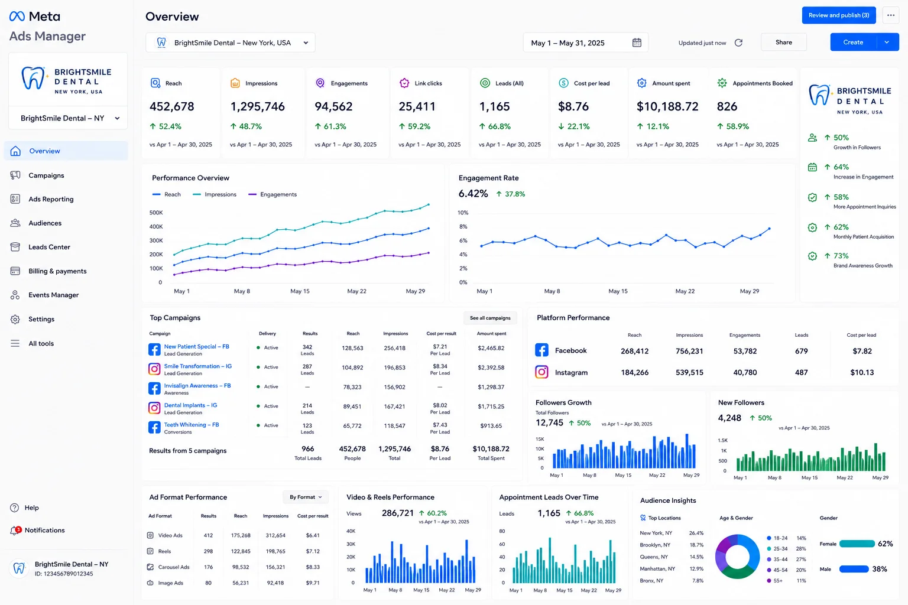Open the By Format dropdown
Viewport: 908px width, 605px height.
pos(306,497)
